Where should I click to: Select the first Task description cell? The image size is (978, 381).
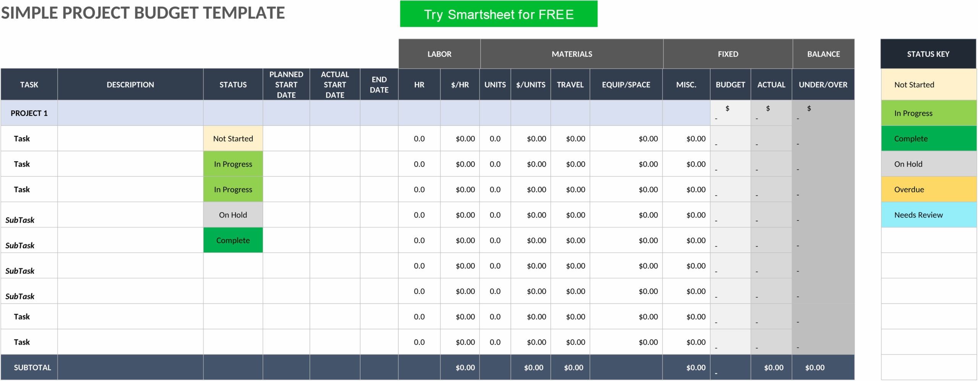(x=130, y=138)
